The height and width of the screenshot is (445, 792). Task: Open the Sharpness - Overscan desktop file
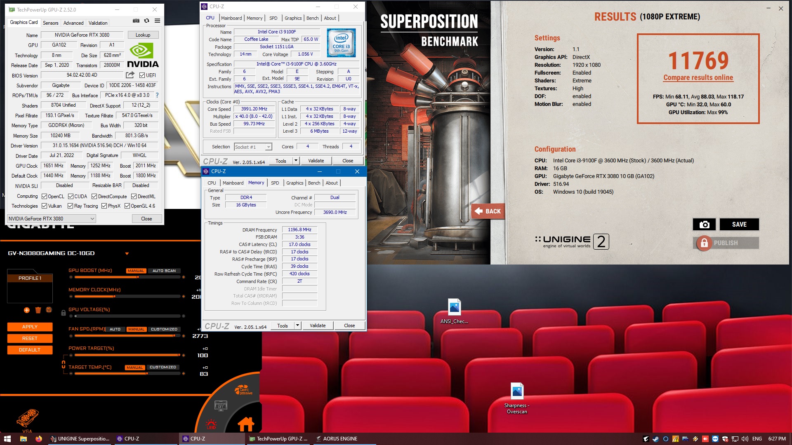(517, 398)
